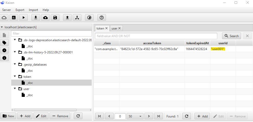Click Edit button below index tree
The height and width of the screenshot is (122, 253).
(41, 116)
